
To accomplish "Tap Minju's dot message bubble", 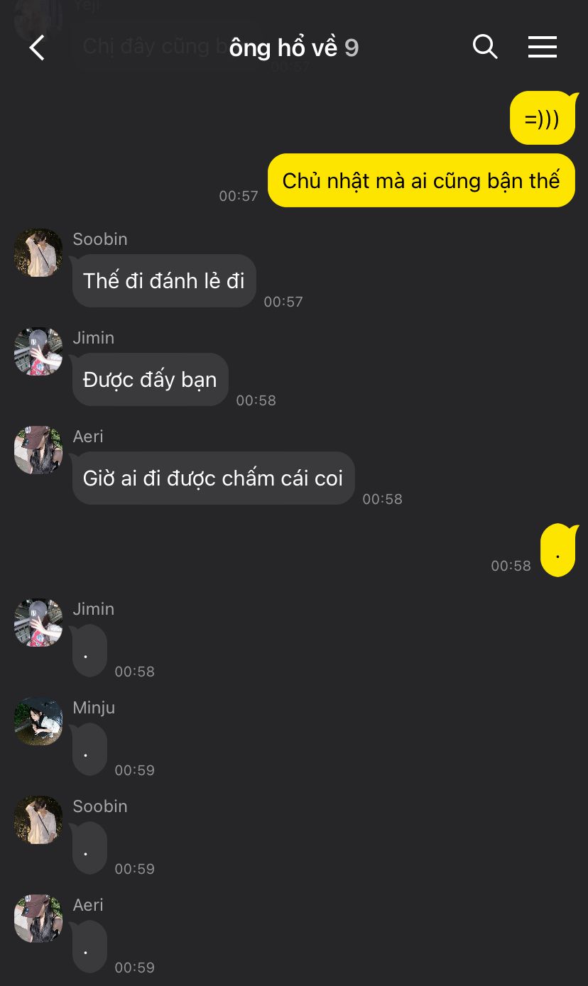I will [x=89, y=750].
